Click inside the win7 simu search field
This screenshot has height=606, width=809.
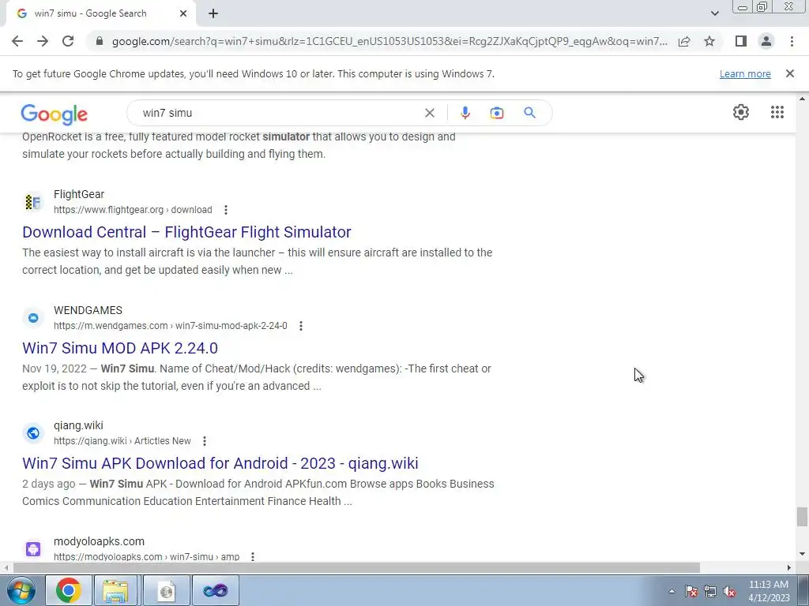279,113
